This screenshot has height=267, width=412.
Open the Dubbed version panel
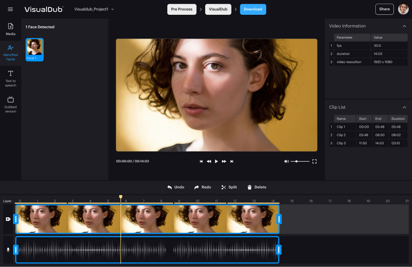[x=11, y=104]
